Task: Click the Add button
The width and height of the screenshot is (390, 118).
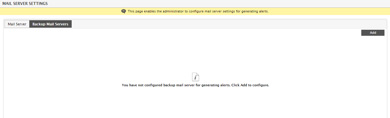Action: (373, 33)
